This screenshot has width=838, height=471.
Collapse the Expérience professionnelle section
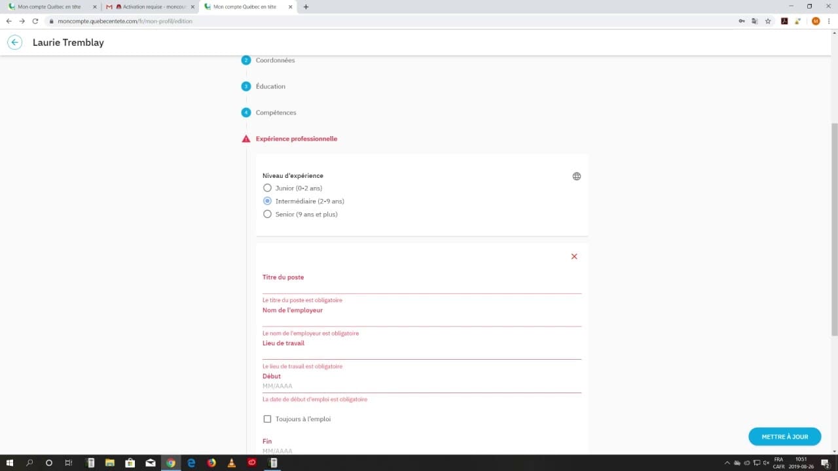click(x=297, y=139)
